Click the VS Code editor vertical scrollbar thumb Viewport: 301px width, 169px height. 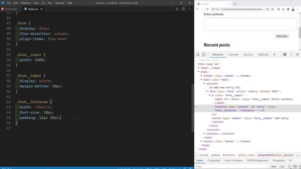[x=193, y=108]
